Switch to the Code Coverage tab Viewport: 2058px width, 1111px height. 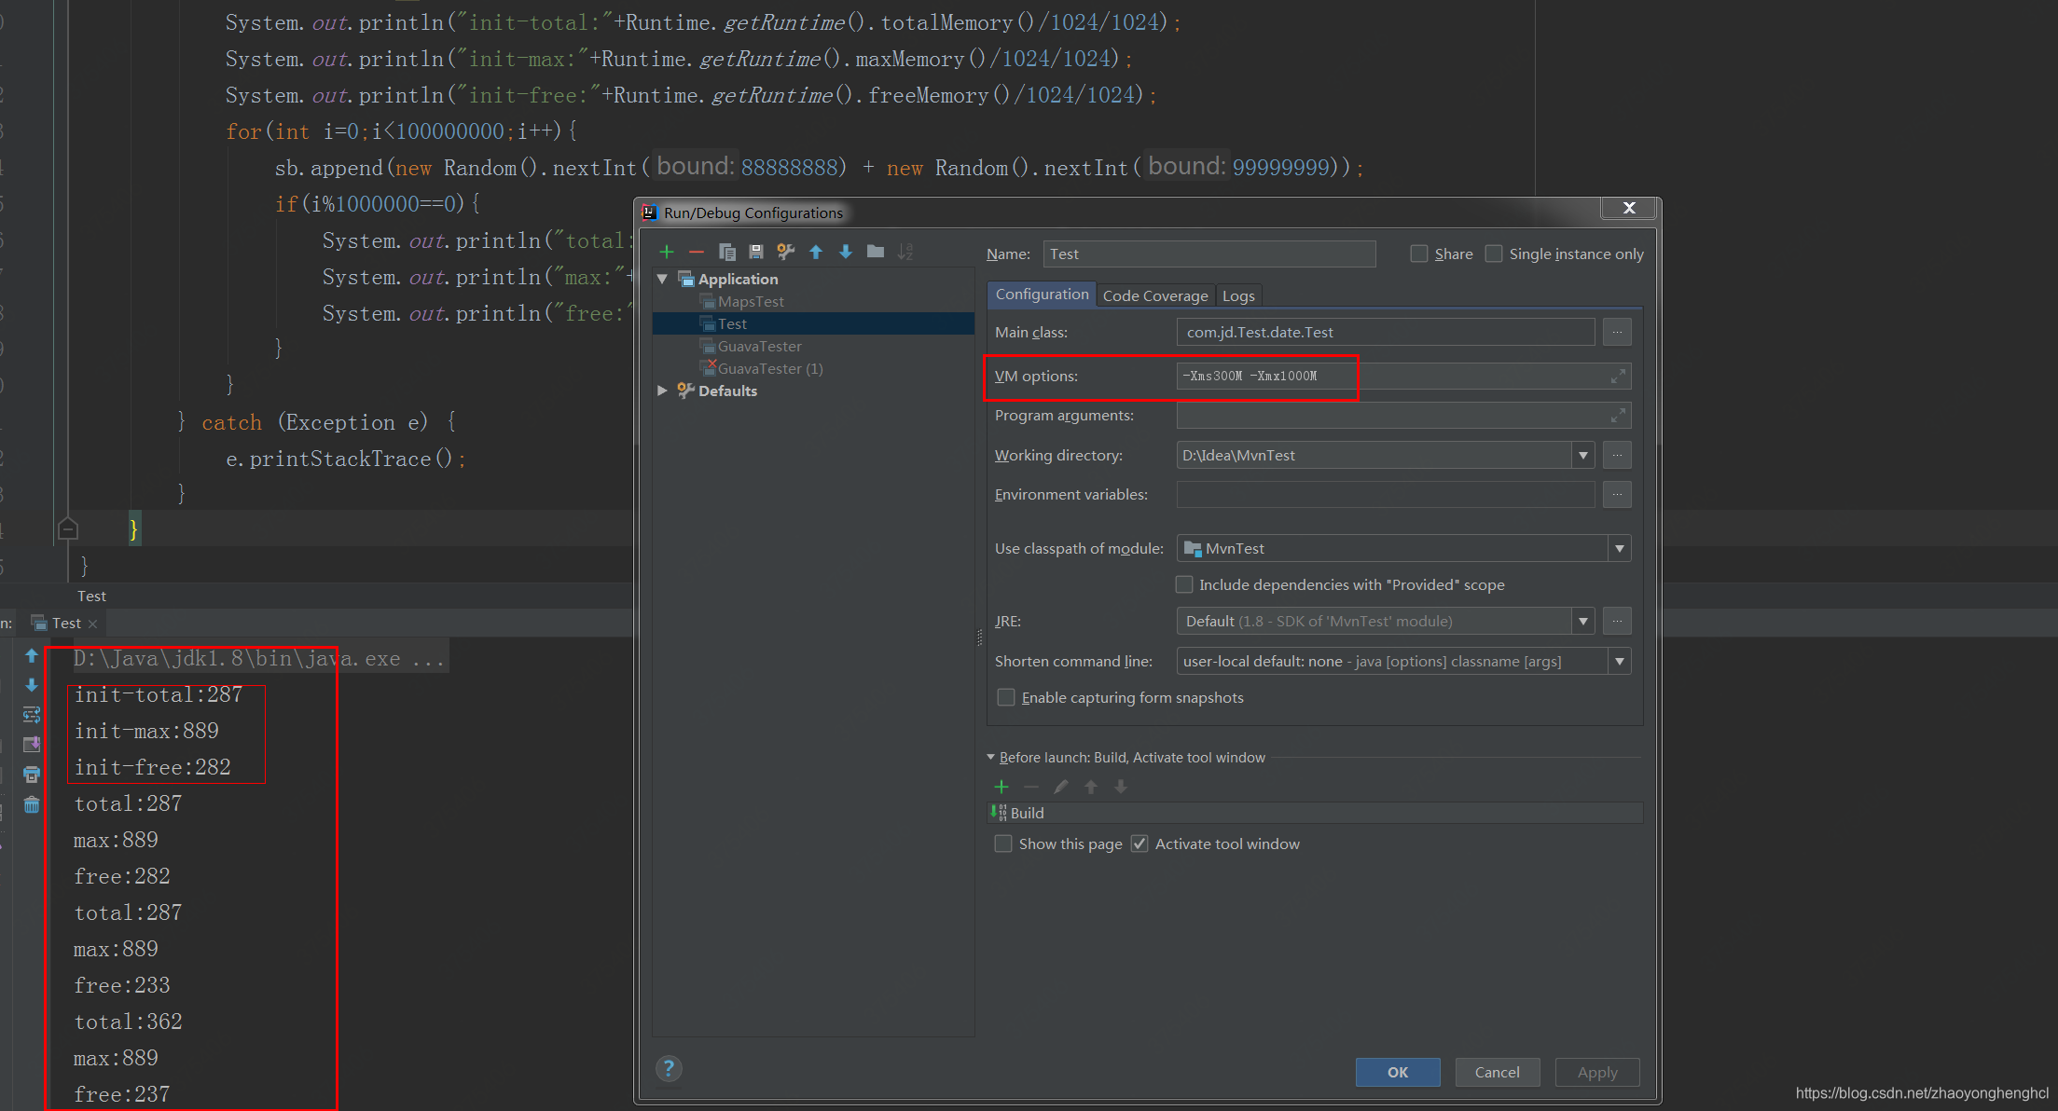pos(1155,295)
